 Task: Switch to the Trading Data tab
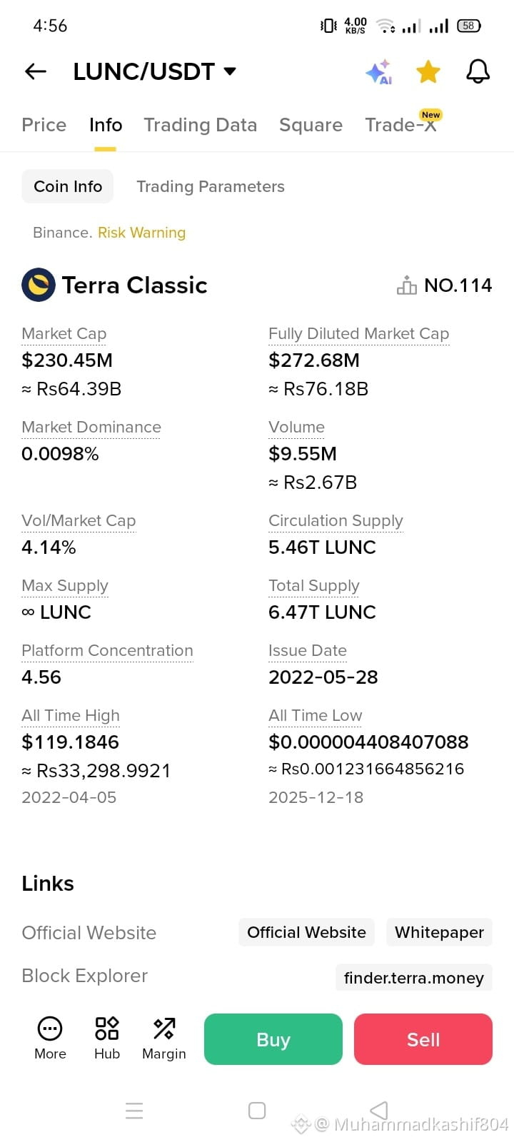click(200, 125)
